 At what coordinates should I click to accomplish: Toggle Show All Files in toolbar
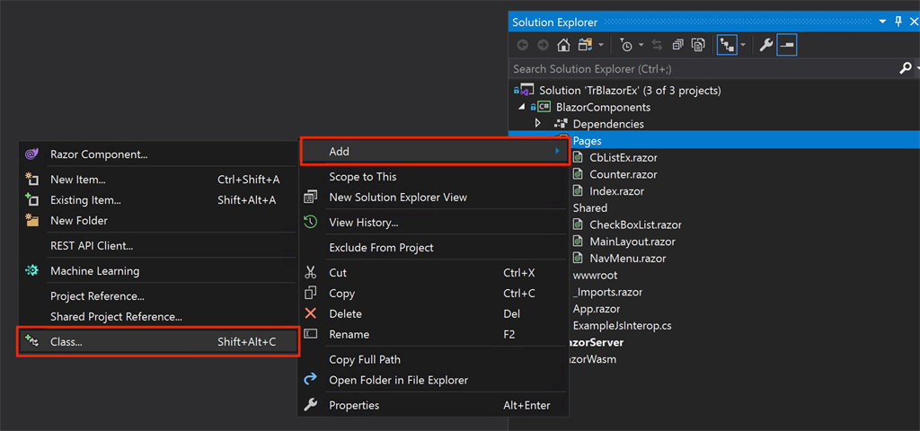click(698, 45)
